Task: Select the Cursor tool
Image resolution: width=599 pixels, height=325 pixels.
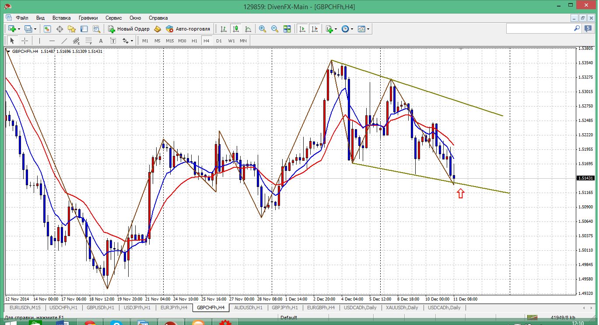Action: (x=12, y=41)
